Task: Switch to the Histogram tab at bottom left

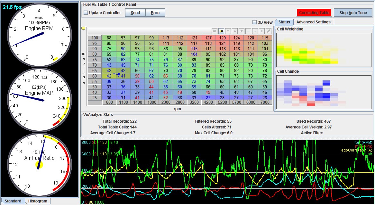Action: click(x=38, y=201)
